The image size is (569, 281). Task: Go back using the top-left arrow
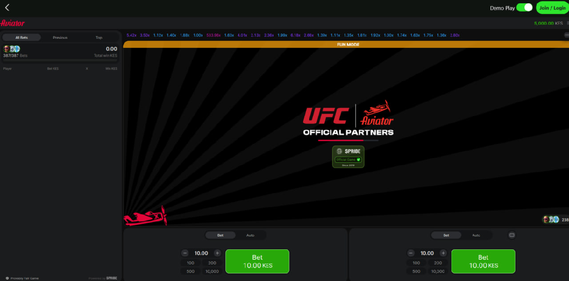[x=7, y=8]
